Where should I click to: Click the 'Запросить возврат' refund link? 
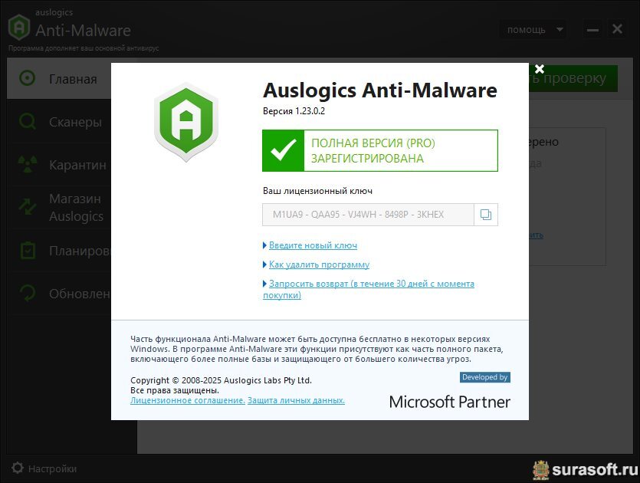point(369,289)
